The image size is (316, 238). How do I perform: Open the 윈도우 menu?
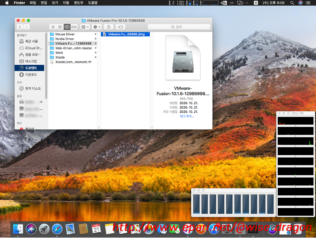(79, 3)
